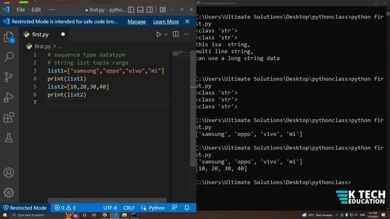Click the sequence type datatype comment
Viewport: 390px width, 219px height.
click(87, 55)
